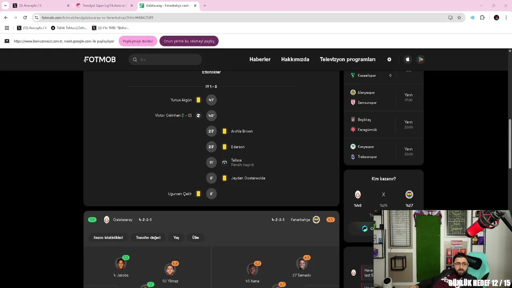Viewport: 512px width, 288px height.
Task: Vote Fenerbahçe in Kim kazanır poll
Action: 409,195
